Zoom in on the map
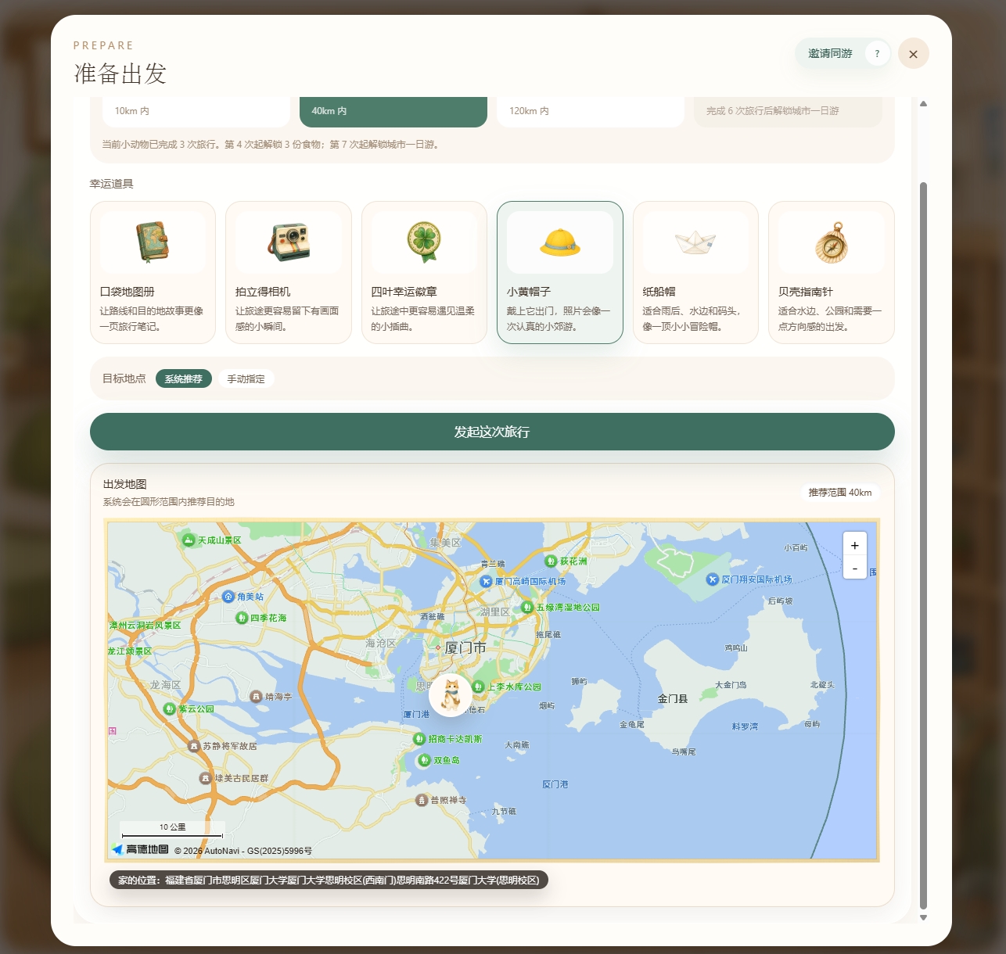 (854, 545)
